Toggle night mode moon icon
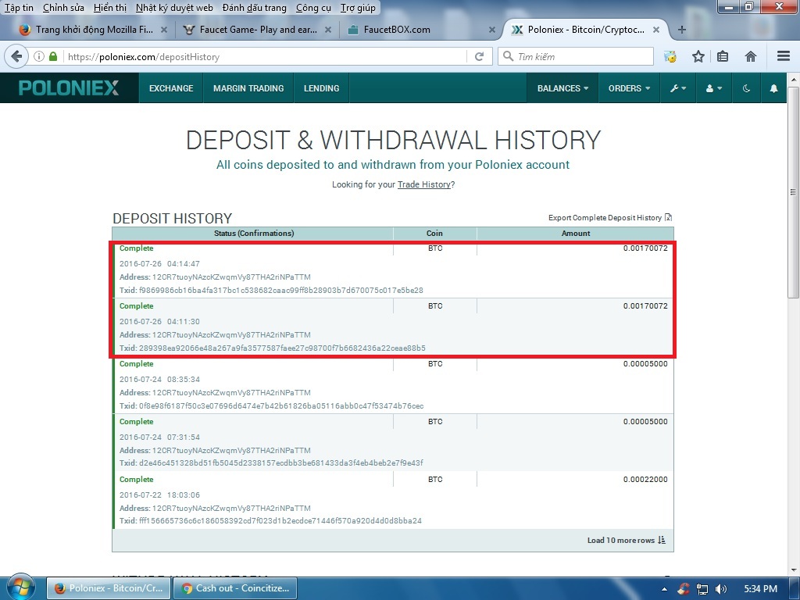The width and height of the screenshot is (800, 600). [746, 88]
